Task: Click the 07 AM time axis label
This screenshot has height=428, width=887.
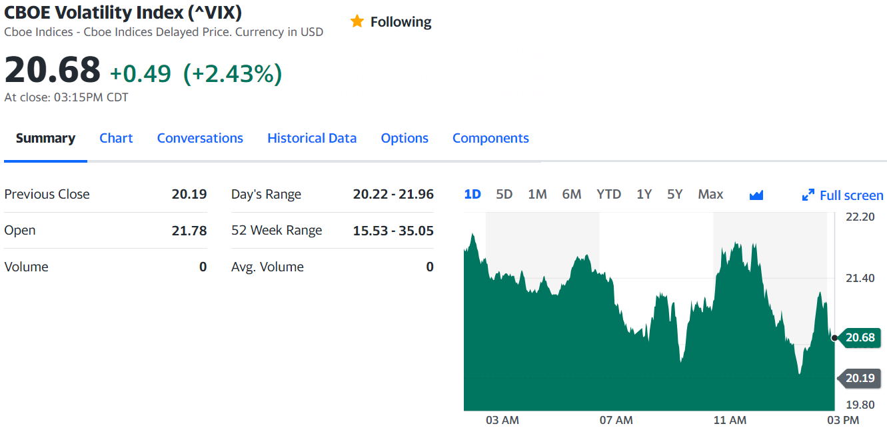Action: click(x=616, y=420)
